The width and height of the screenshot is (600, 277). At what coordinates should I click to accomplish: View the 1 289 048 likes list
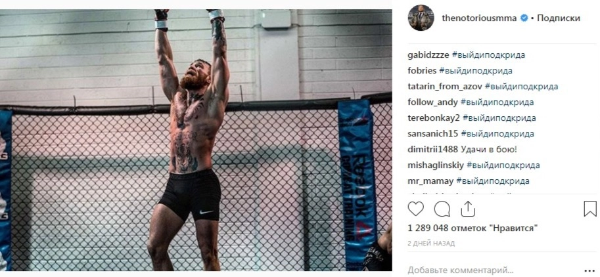click(473, 228)
